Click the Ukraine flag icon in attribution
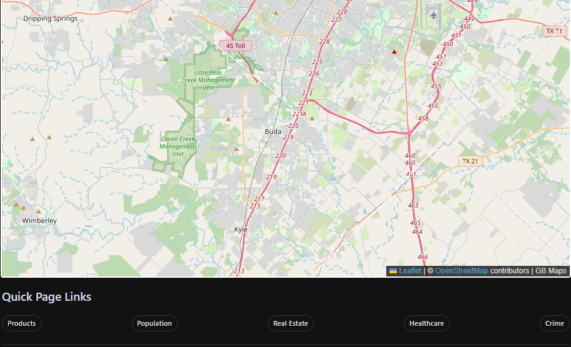The image size is (571, 347). (x=393, y=271)
